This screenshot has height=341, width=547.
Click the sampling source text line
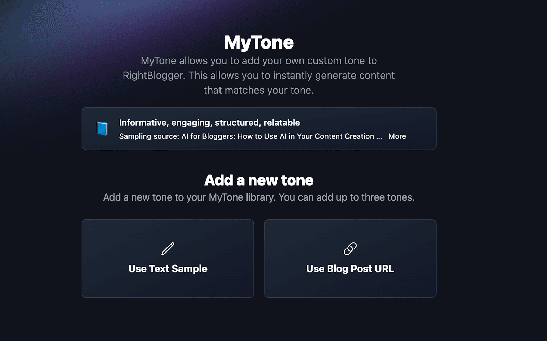tap(250, 136)
